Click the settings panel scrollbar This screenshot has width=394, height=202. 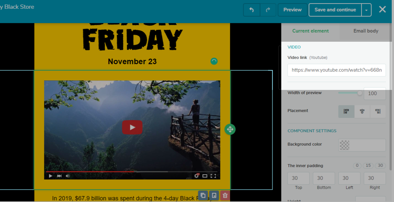pyautogui.click(x=391, y=96)
